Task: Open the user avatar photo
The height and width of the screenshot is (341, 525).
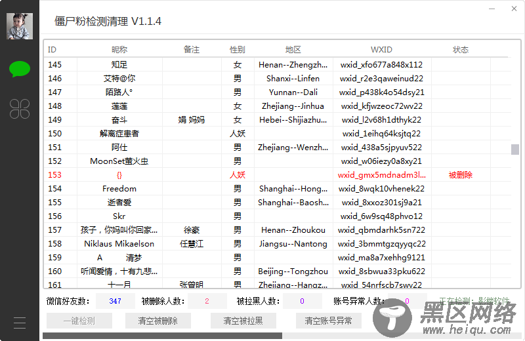Action: point(20,26)
